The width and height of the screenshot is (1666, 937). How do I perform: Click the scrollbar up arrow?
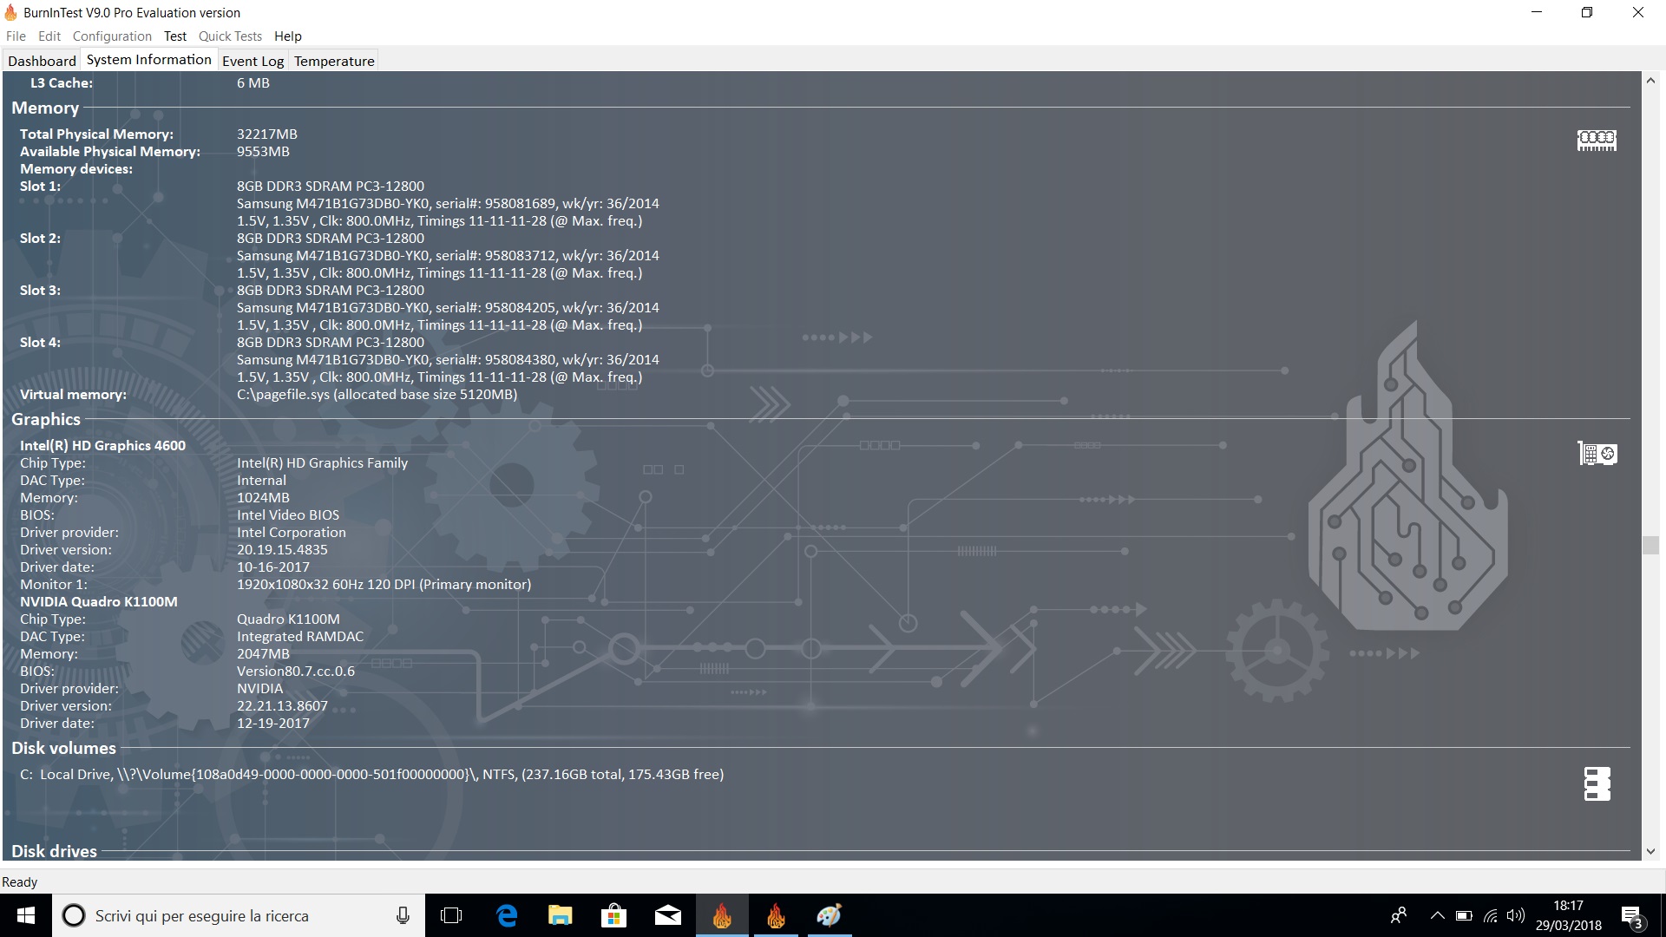point(1650,81)
